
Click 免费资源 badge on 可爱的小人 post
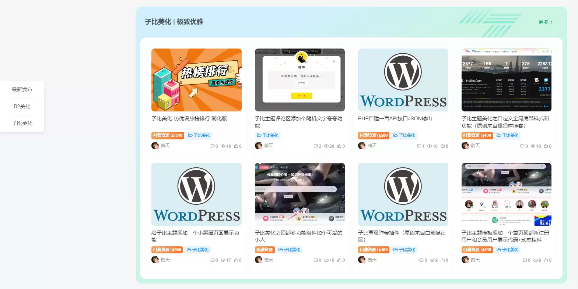(265, 250)
